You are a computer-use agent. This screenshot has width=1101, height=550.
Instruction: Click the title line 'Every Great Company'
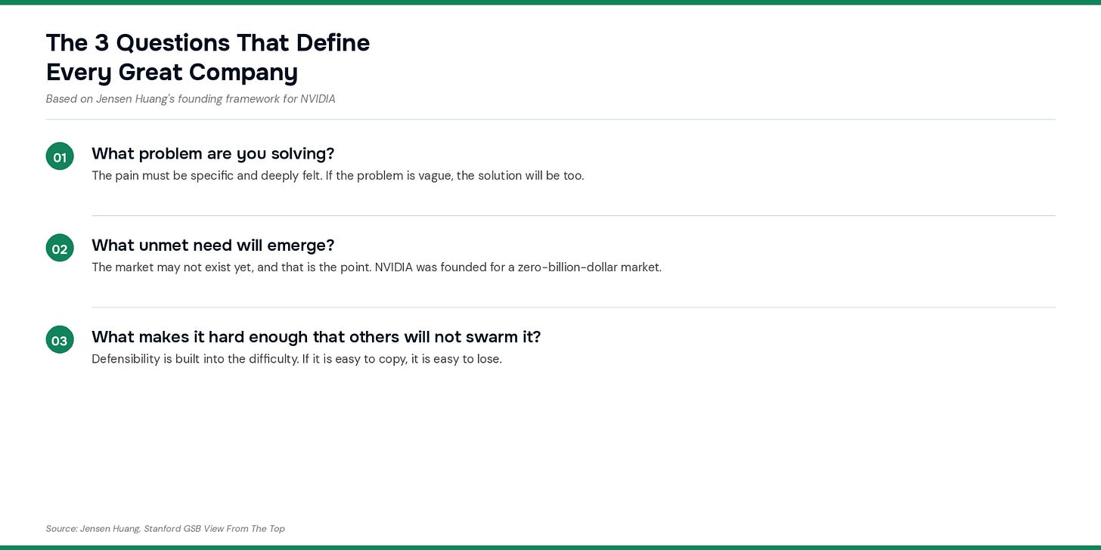172,73
